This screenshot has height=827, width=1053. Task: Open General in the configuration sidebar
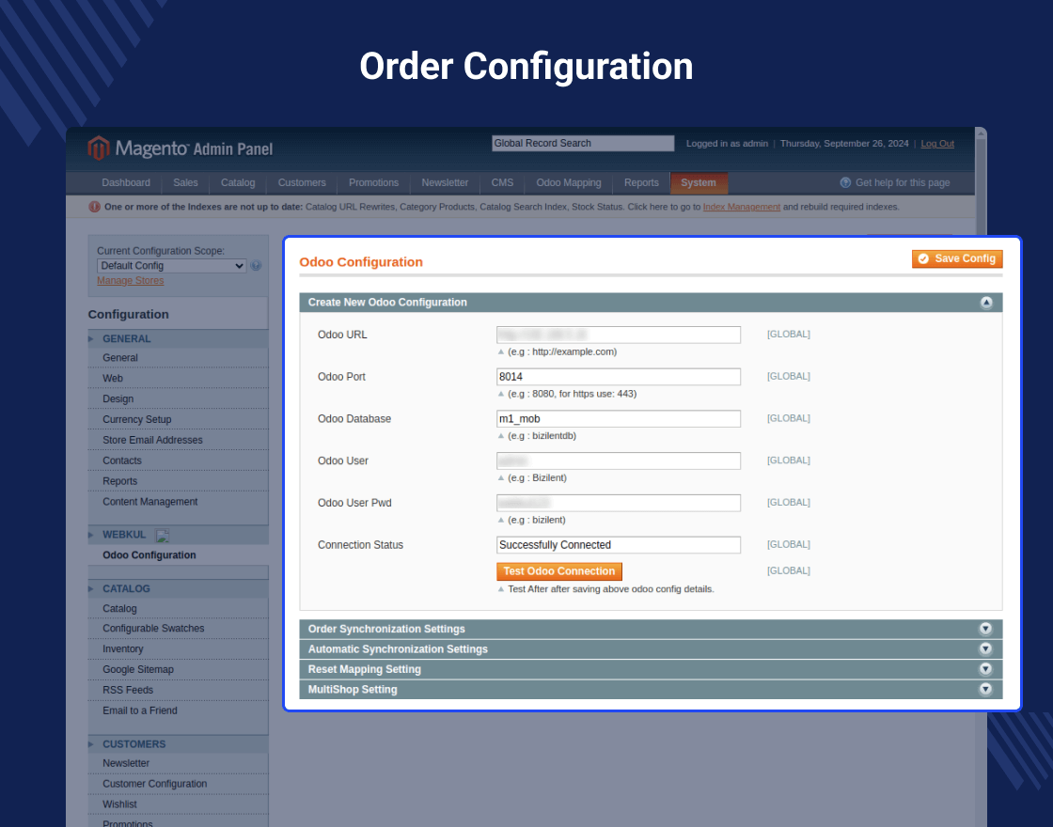[x=120, y=358]
